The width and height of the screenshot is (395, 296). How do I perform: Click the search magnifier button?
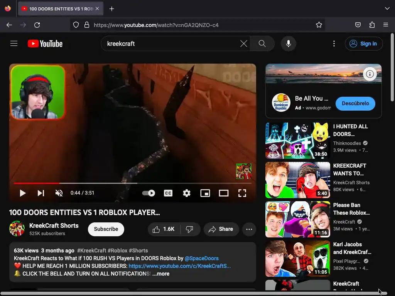(262, 44)
